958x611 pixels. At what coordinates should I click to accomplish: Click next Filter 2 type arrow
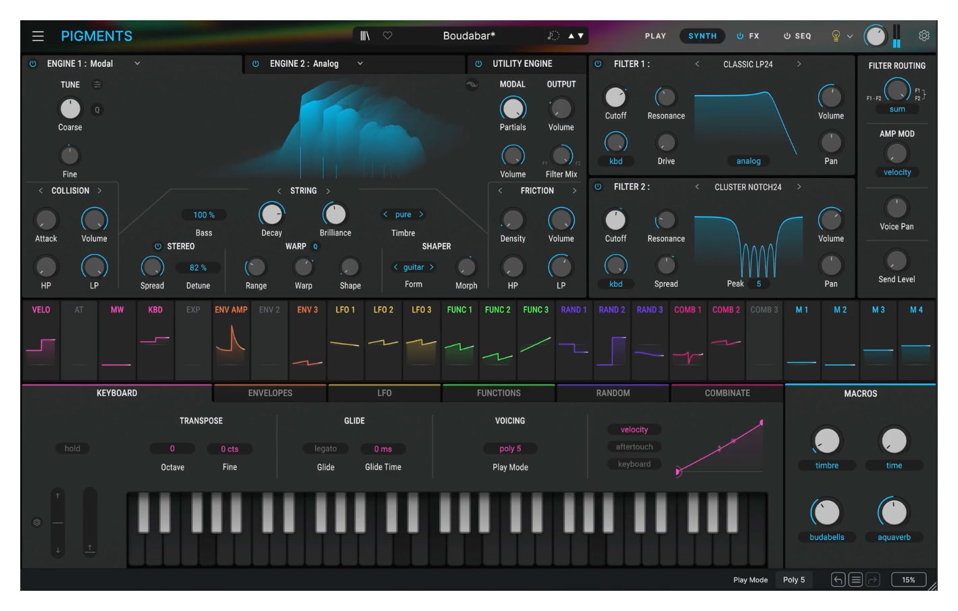tap(799, 187)
